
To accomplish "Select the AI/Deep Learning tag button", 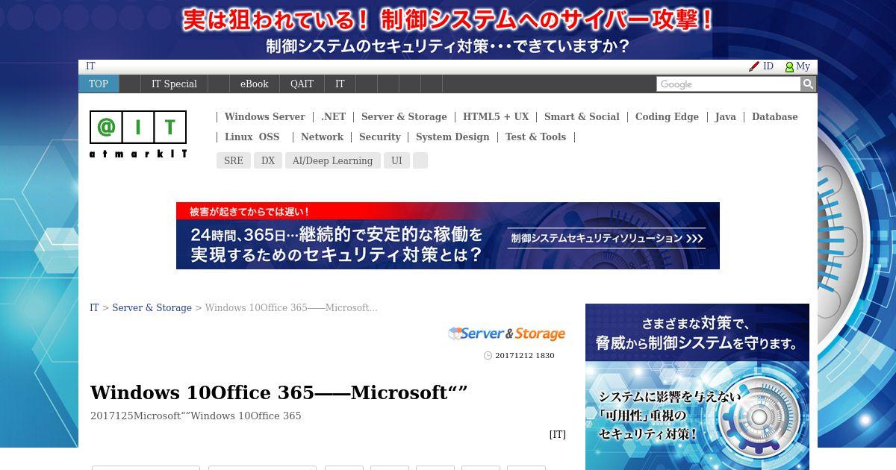I will [x=332, y=160].
